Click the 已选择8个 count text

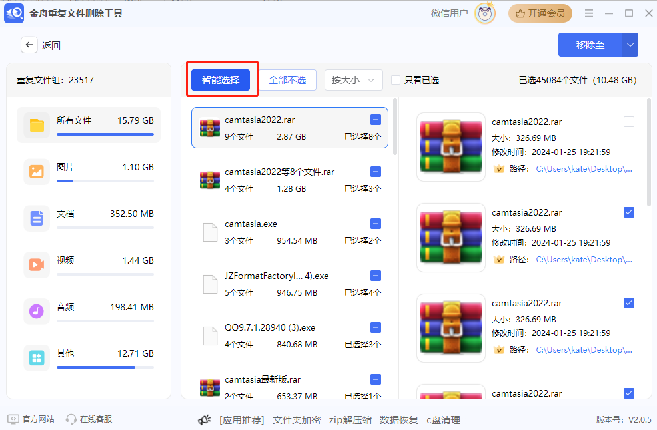pos(363,137)
